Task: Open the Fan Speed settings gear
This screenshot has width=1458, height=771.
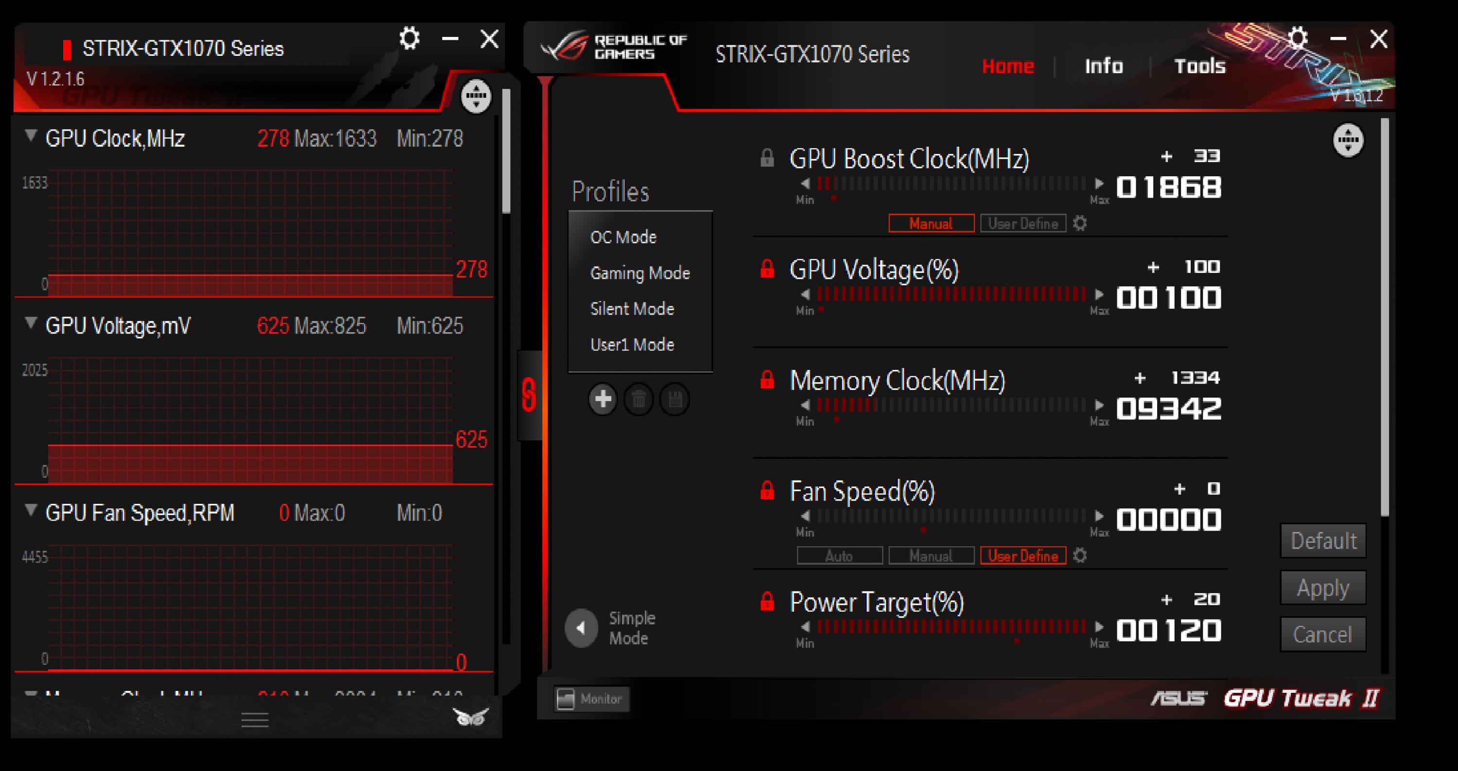Action: 1080,555
